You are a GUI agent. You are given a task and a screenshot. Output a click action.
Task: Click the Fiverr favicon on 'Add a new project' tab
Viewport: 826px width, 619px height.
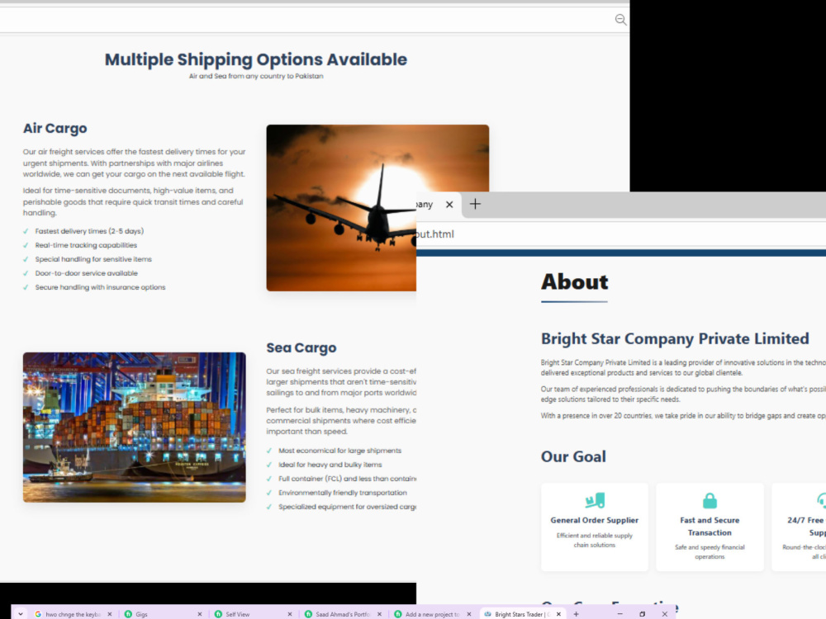click(x=398, y=614)
